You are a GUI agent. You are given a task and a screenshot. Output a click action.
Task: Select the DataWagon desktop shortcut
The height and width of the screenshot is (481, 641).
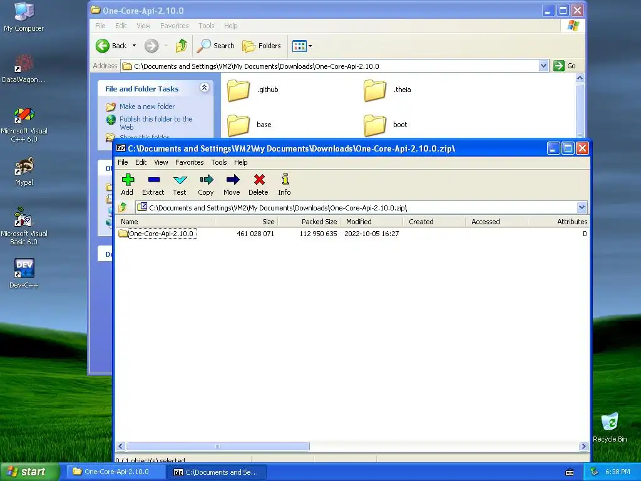point(24,69)
